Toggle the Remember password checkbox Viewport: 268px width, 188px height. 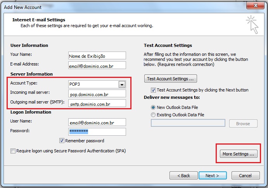coord(62,141)
